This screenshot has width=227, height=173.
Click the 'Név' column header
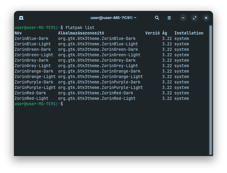click(18, 33)
